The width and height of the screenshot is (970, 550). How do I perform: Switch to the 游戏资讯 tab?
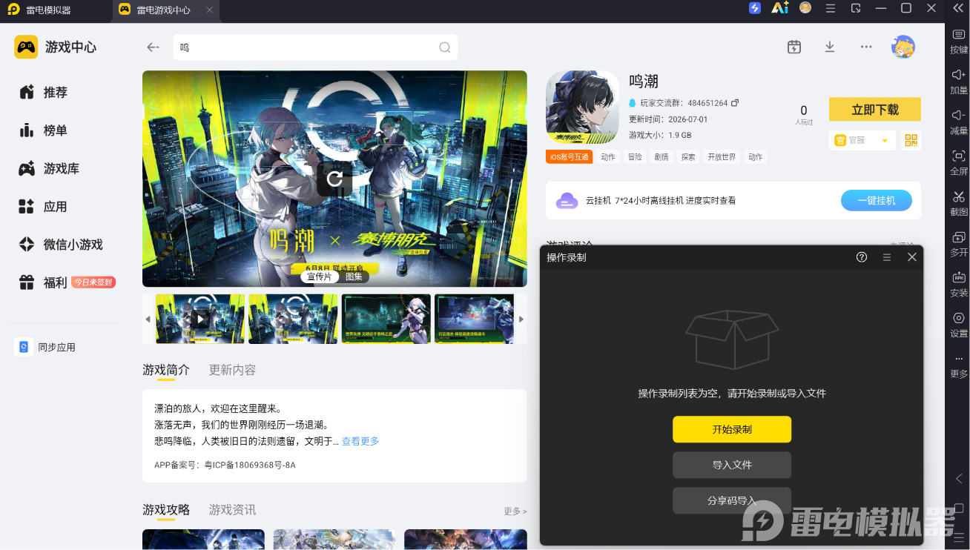(232, 510)
